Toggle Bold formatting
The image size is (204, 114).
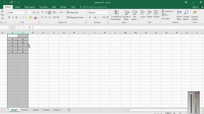pyautogui.click(x=9, y=17)
